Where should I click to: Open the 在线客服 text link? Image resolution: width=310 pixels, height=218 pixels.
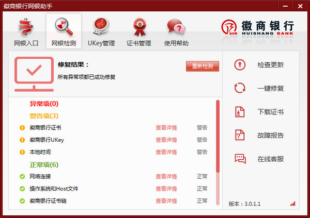(x=270, y=159)
